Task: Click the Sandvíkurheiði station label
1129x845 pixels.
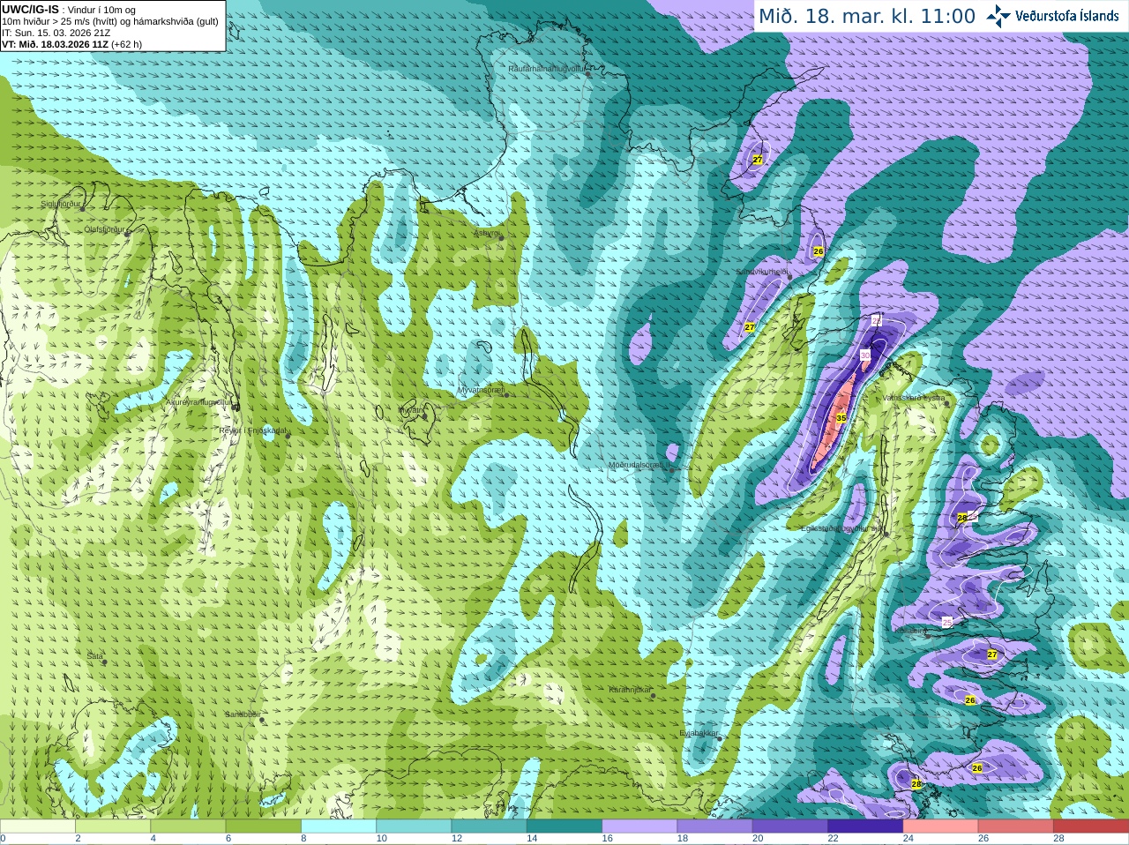Action: (x=762, y=272)
